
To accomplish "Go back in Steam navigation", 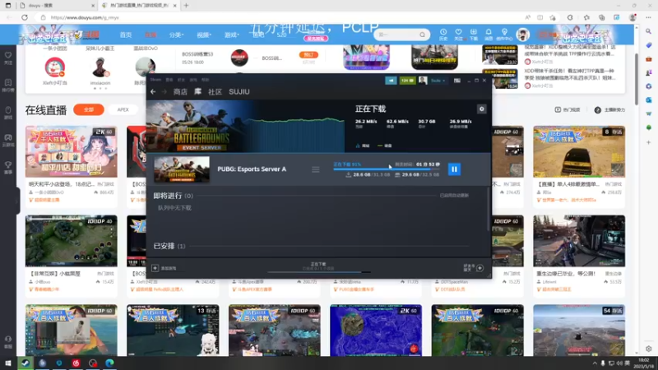I will click(153, 92).
